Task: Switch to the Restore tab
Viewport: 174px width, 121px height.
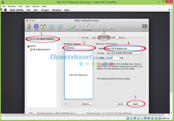Action: [122, 37]
